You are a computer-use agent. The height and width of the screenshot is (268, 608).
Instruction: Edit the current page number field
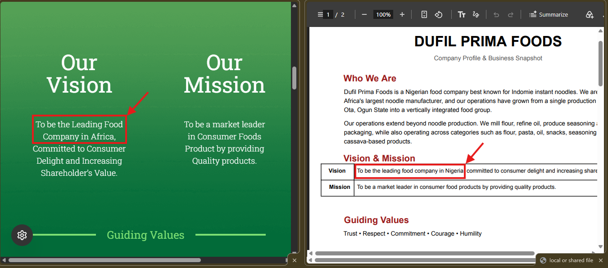328,14
